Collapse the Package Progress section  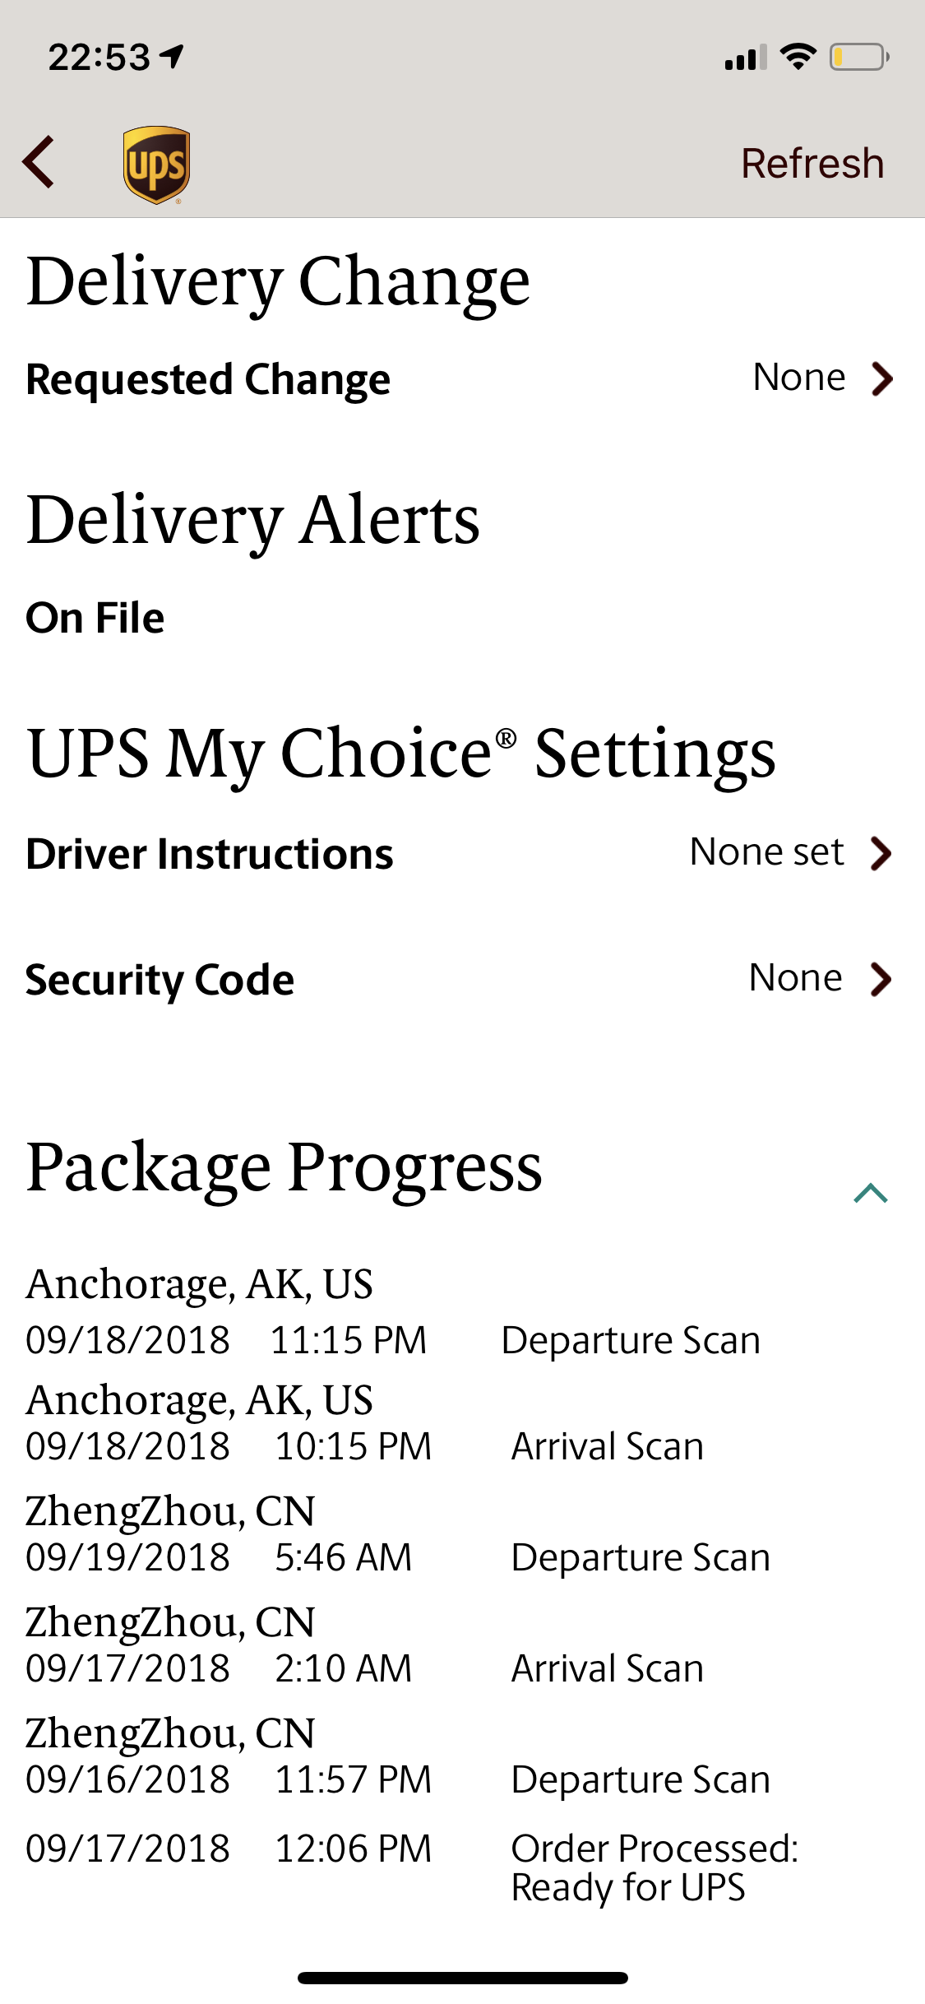pyautogui.click(x=871, y=1193)
